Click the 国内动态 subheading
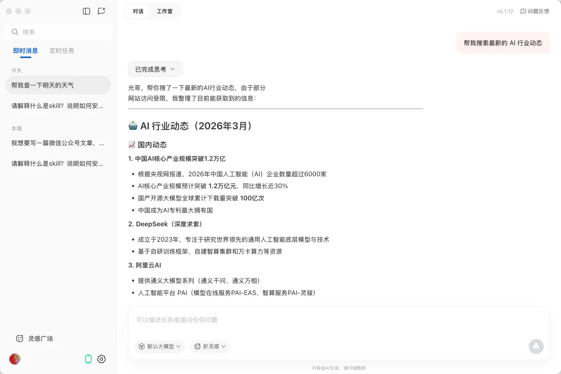Image resolution: width=561 pixels, height=374 pixels. [x=152, y=144]
